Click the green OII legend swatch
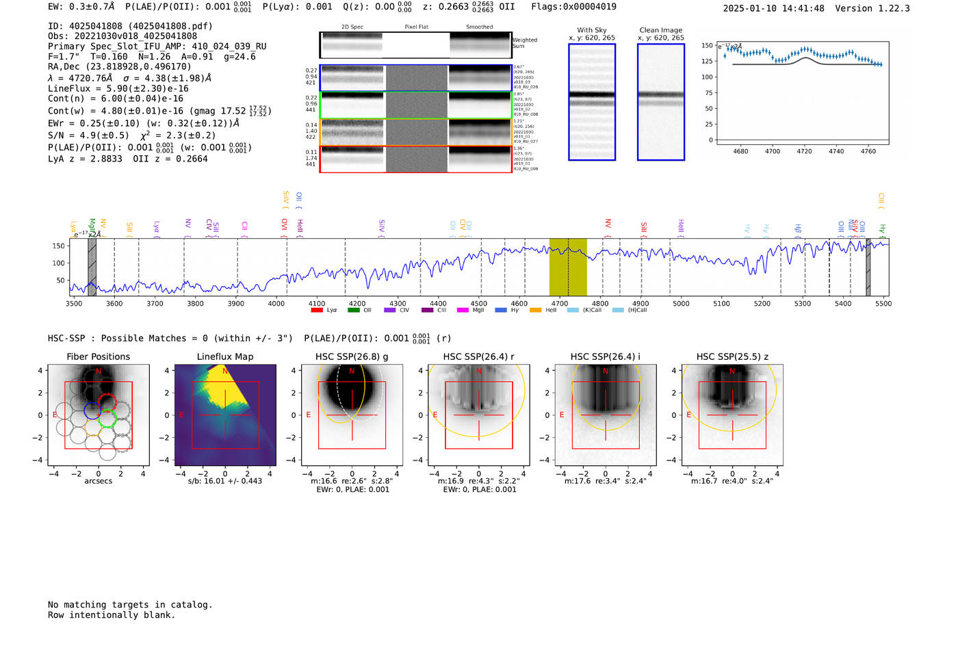Viewport: 958px width, 652px height. pos(354,310)
